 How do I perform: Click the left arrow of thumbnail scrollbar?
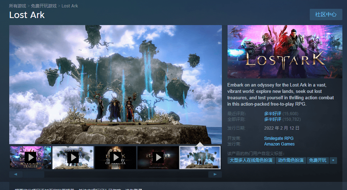[16, 174]
